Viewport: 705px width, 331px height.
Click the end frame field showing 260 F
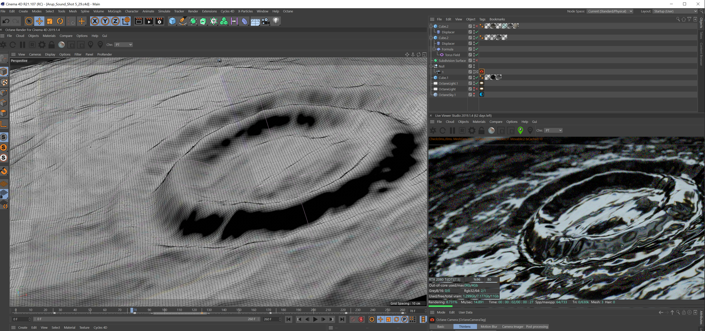pos(272,319)
